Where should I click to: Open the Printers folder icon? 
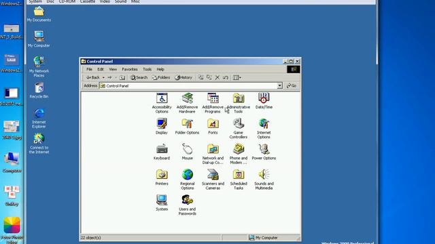[162, 177]
